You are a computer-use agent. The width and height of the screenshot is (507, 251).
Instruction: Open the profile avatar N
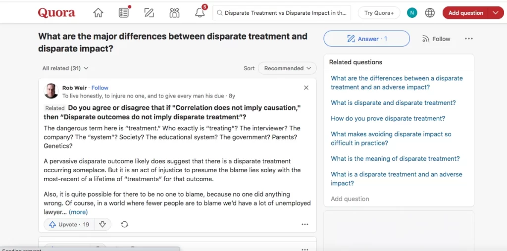412,13
